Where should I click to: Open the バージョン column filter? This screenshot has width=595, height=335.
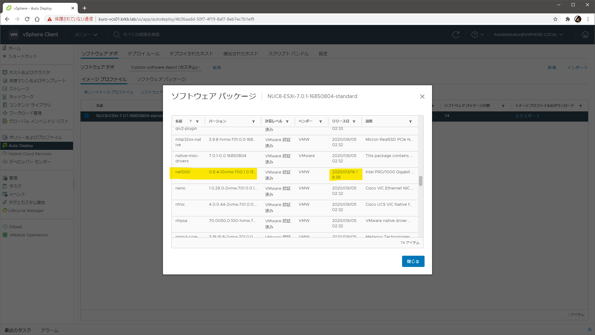(x=253, y=121)
